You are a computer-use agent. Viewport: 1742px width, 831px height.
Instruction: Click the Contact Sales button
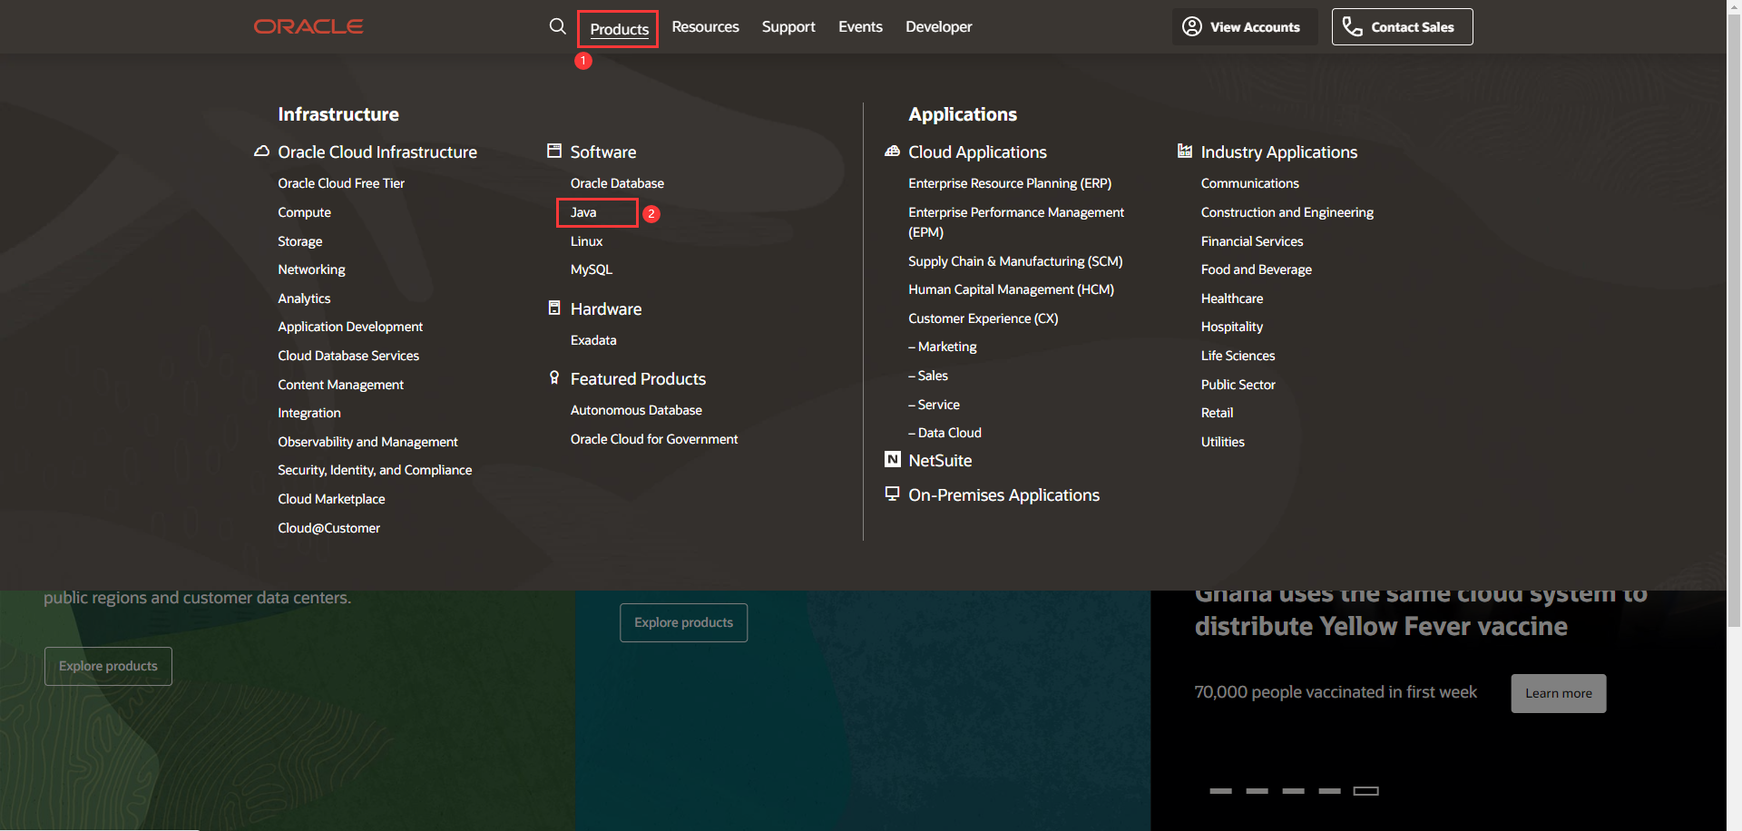pyautogui.click(x=1402, y=27)
